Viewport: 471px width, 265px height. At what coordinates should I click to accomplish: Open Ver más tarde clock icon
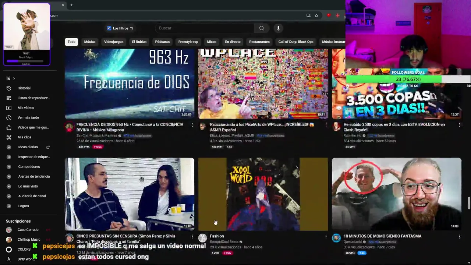(9, 117)
